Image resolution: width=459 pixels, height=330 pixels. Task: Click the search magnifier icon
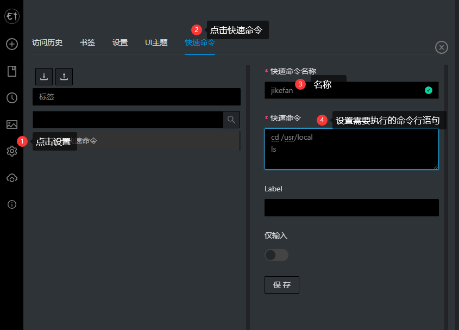pyautogui.click(x=231, y=120)
